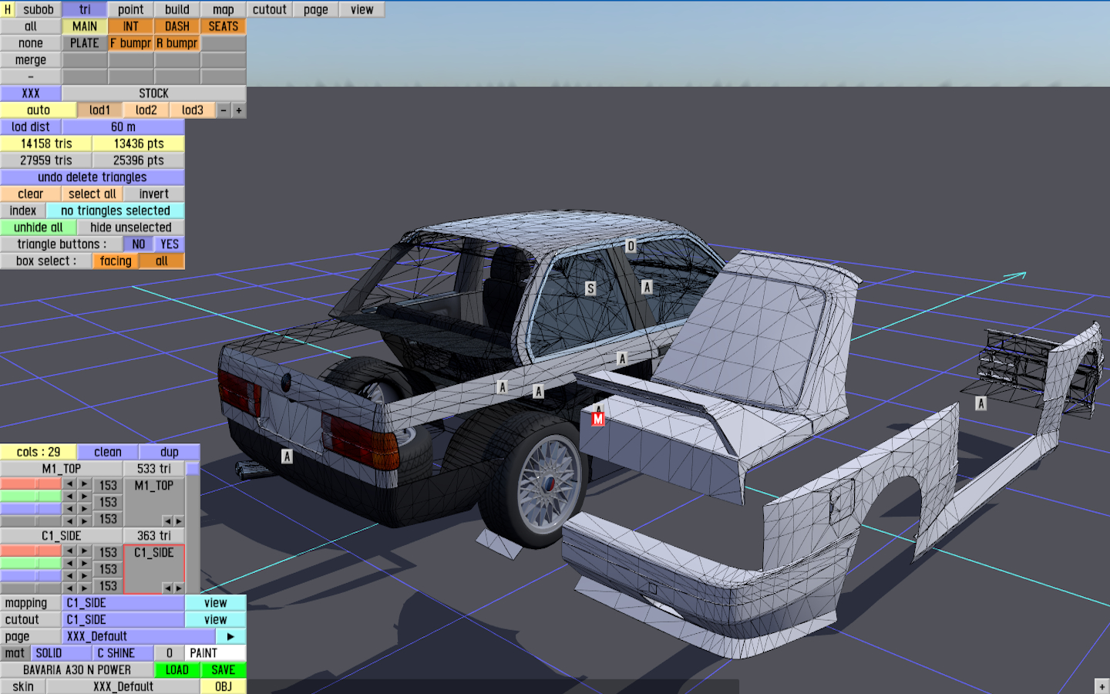The width and height of the screenshot is (1110, 694).
Task: Adjust the M1_TOP red colour slider
Action: (31, 484)
